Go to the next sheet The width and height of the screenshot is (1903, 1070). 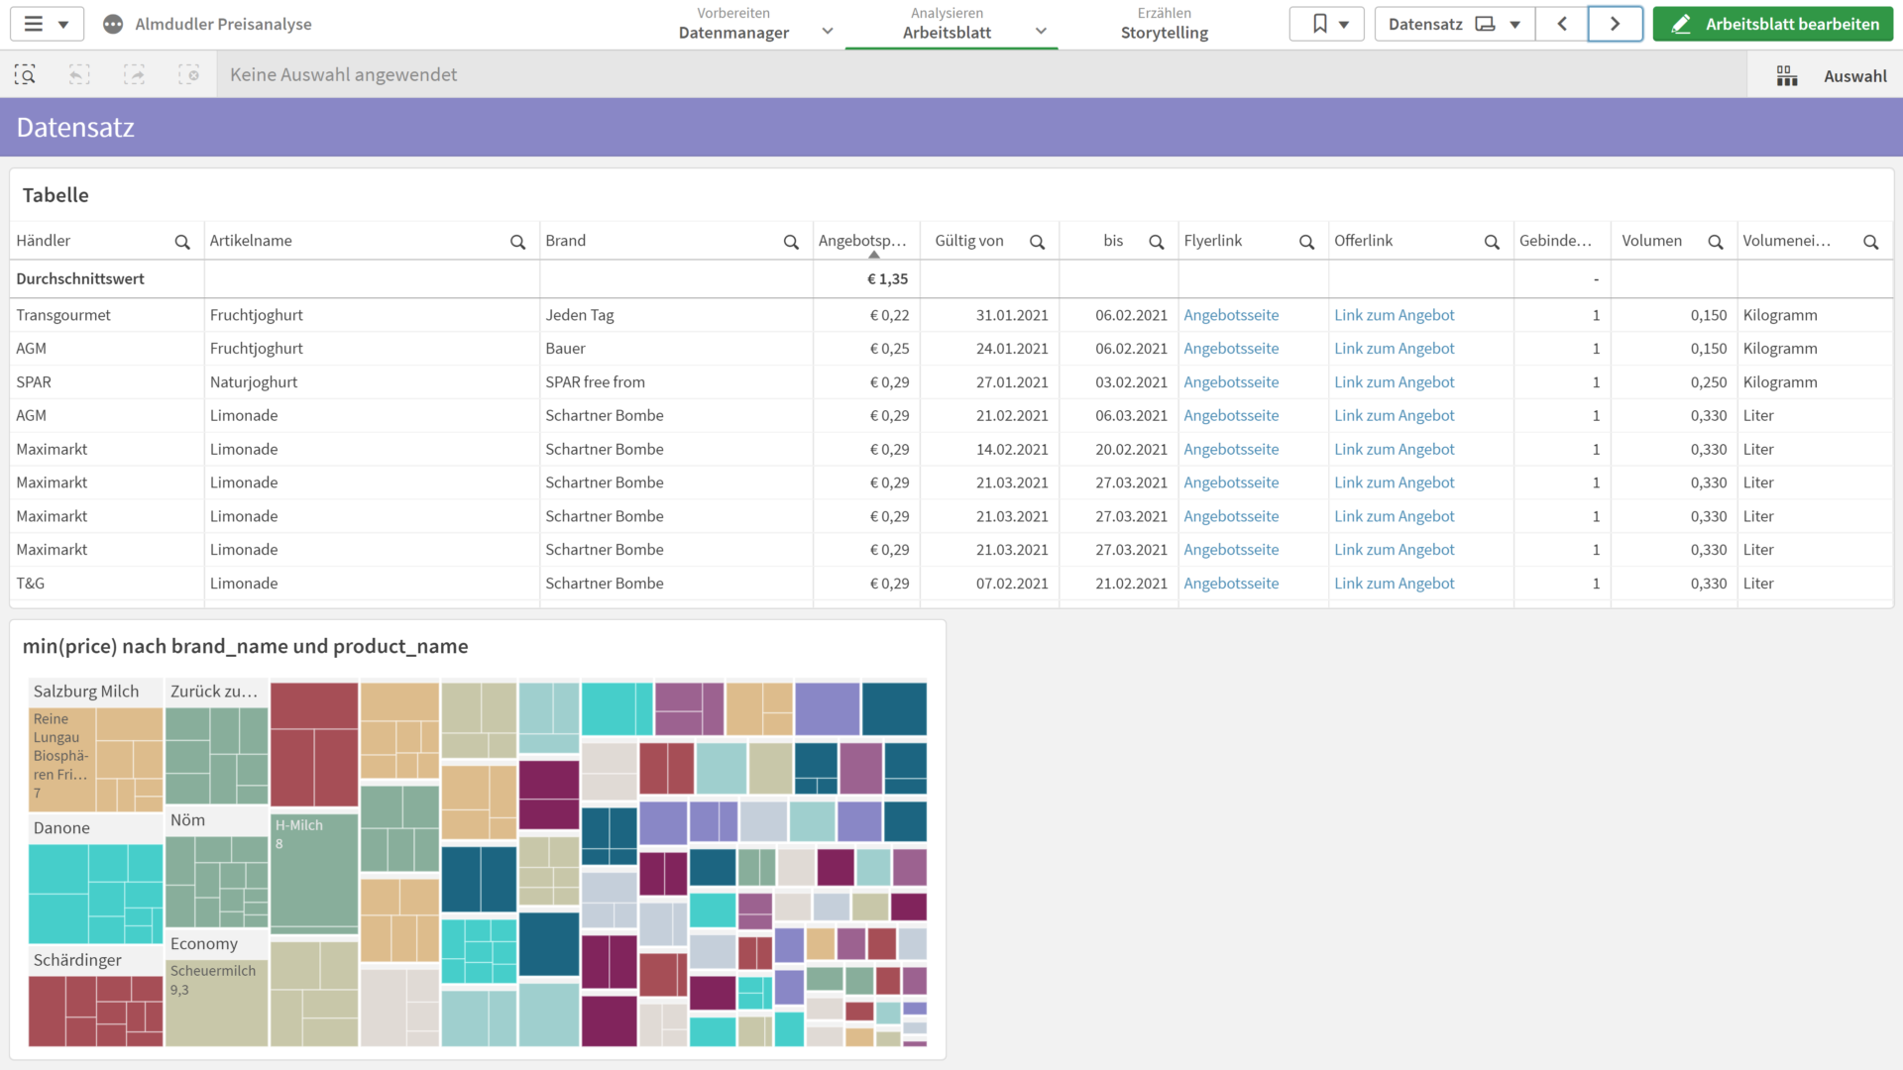point(1616,24)
